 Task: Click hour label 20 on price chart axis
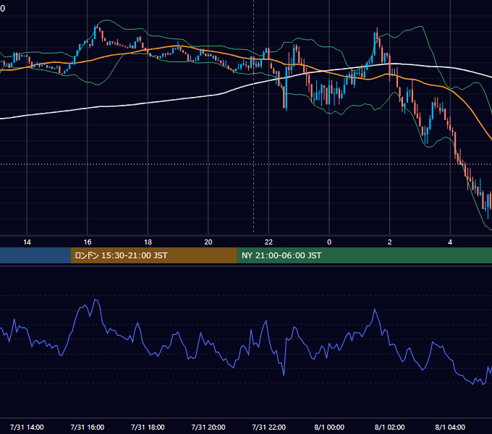click(x=208, y=242)
